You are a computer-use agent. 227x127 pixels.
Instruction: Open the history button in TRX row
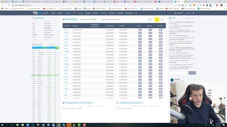point(161,30)
